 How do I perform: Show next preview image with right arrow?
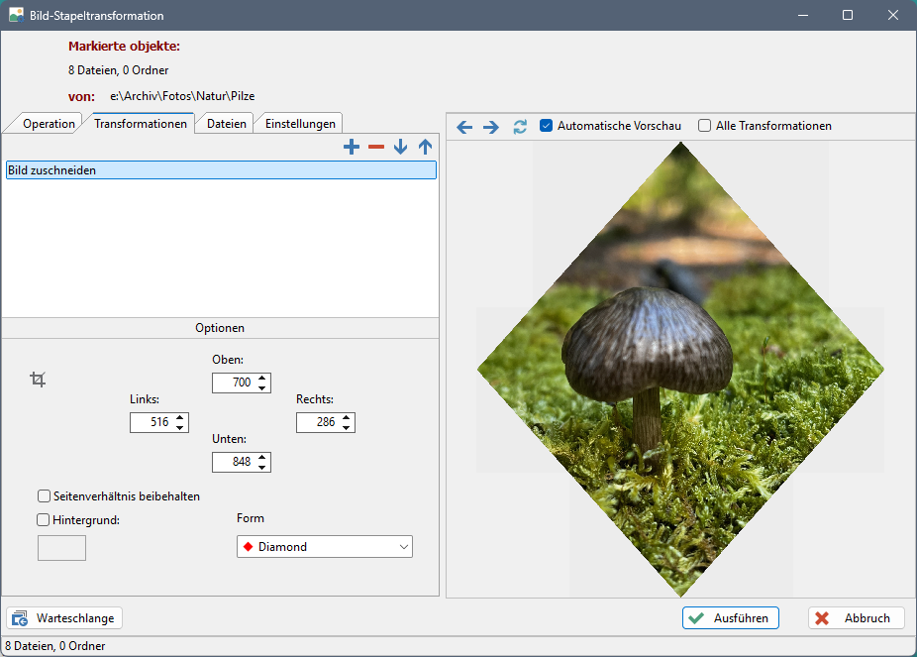pos(491,127)
